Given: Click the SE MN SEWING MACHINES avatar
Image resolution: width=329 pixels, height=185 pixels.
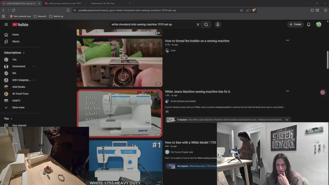Looking at the screenshot, I should click(167, 101).
